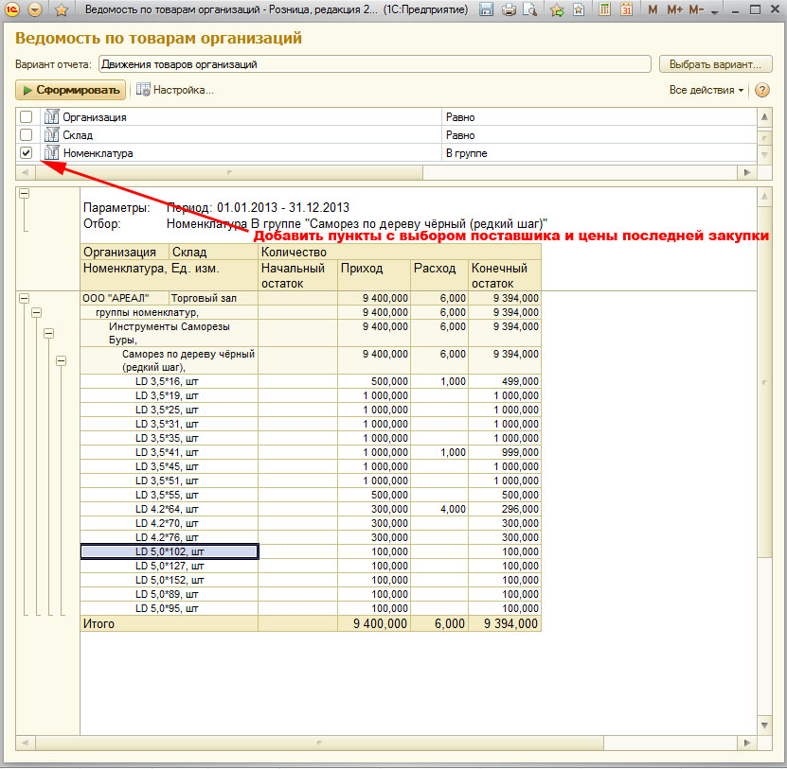Open the Все действия dropdown menu

[x=707, y=90]
